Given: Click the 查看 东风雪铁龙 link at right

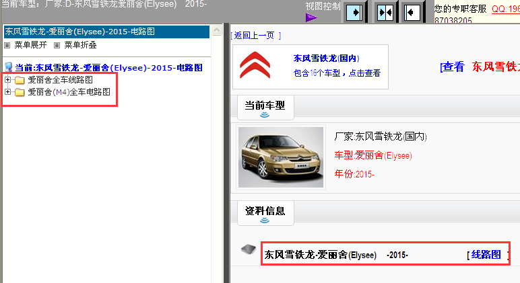Looking at the screenshot, I should [x=480, y=67].
